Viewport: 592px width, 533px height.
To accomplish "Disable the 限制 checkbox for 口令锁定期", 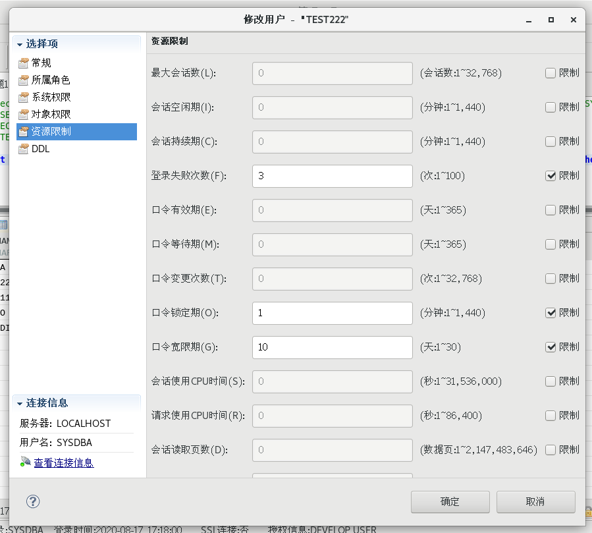I will pos(551,313).
